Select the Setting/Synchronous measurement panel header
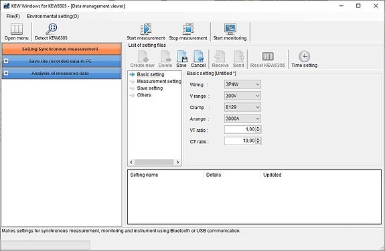Viewport: 385px width, 251px height. [62, 49]
